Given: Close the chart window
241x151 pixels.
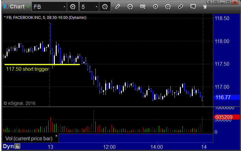Looking at the screenshot, I should pos(235,2).
